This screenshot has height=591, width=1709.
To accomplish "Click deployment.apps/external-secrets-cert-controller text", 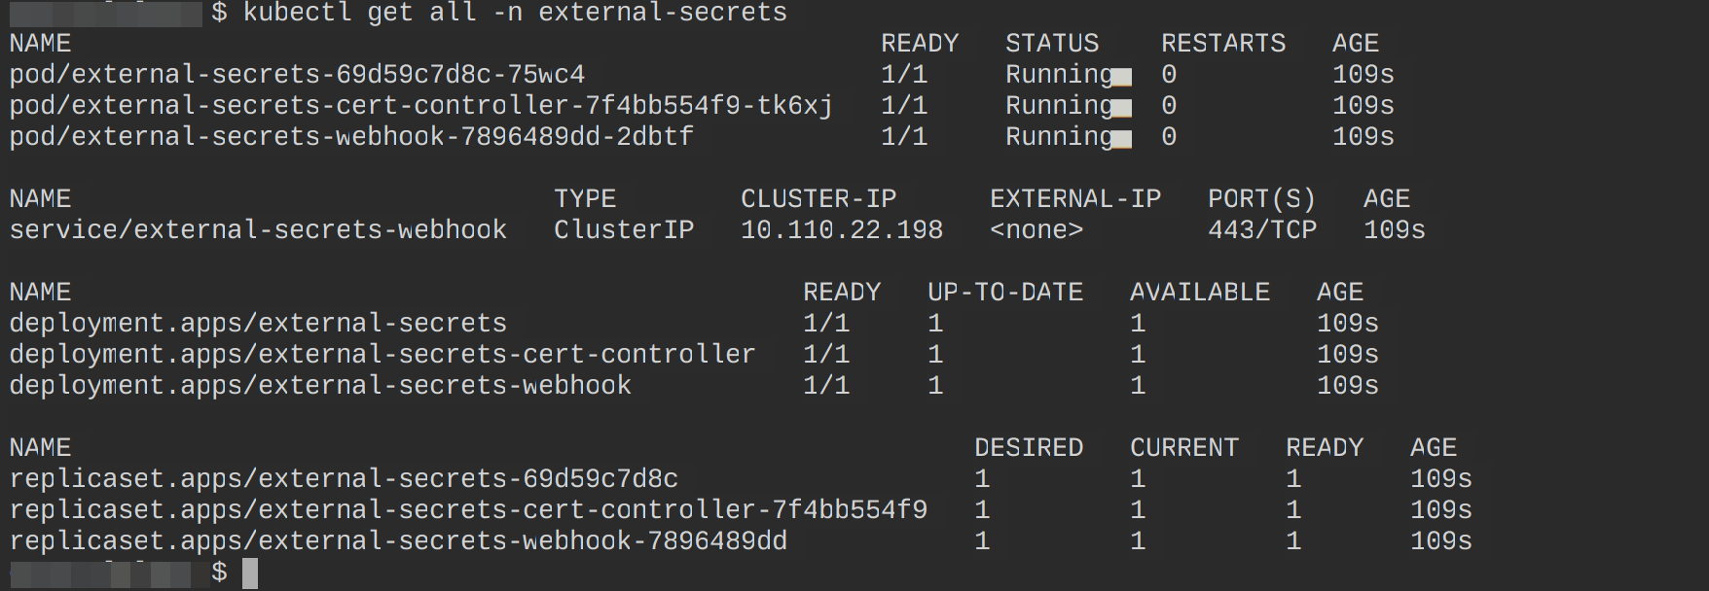I will coord(382,355).
